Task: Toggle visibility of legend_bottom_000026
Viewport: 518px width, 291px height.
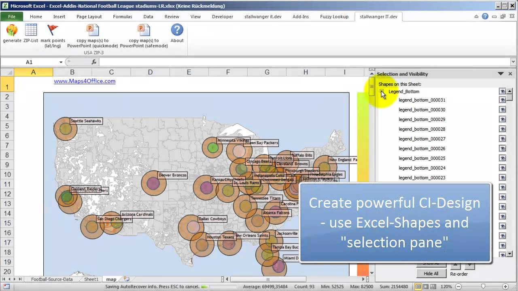Action: tap(503, 148)
